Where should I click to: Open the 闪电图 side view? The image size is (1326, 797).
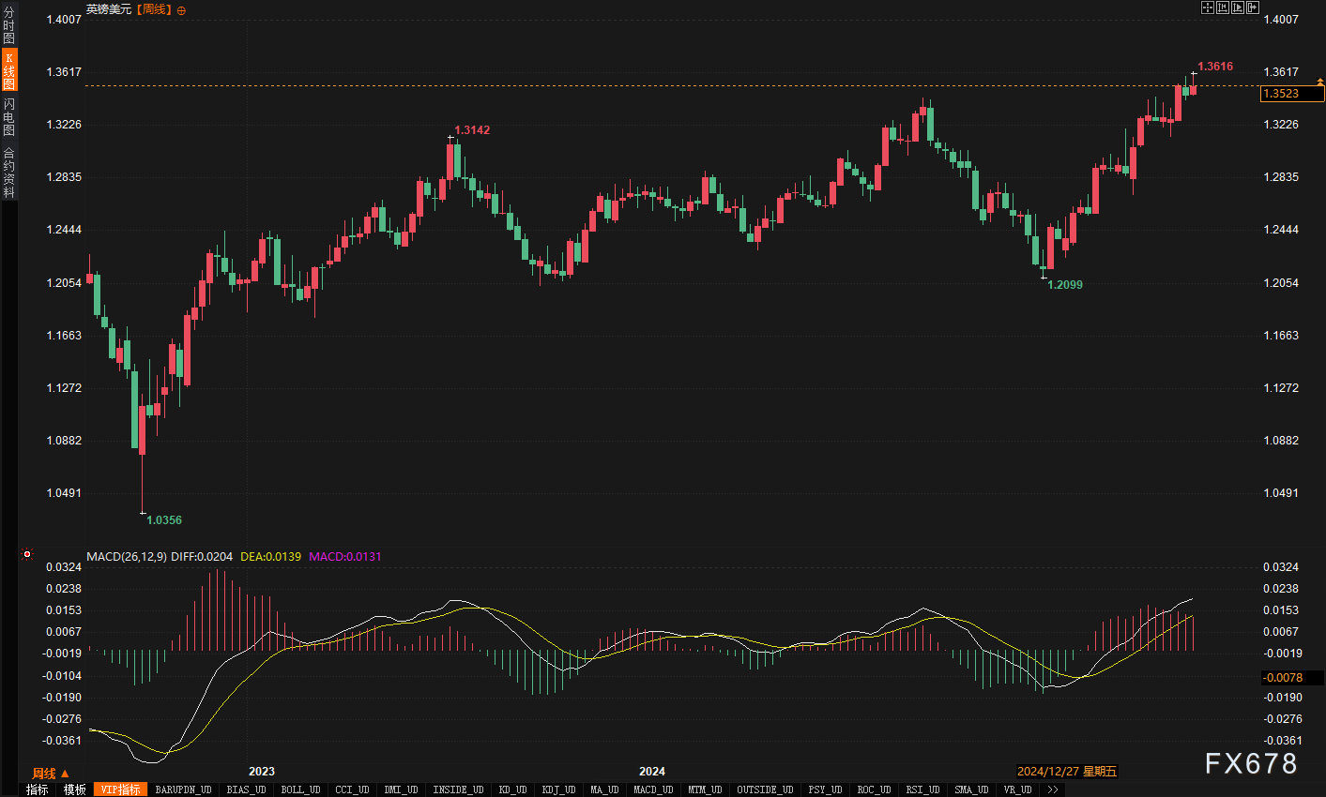pos(8,116)
